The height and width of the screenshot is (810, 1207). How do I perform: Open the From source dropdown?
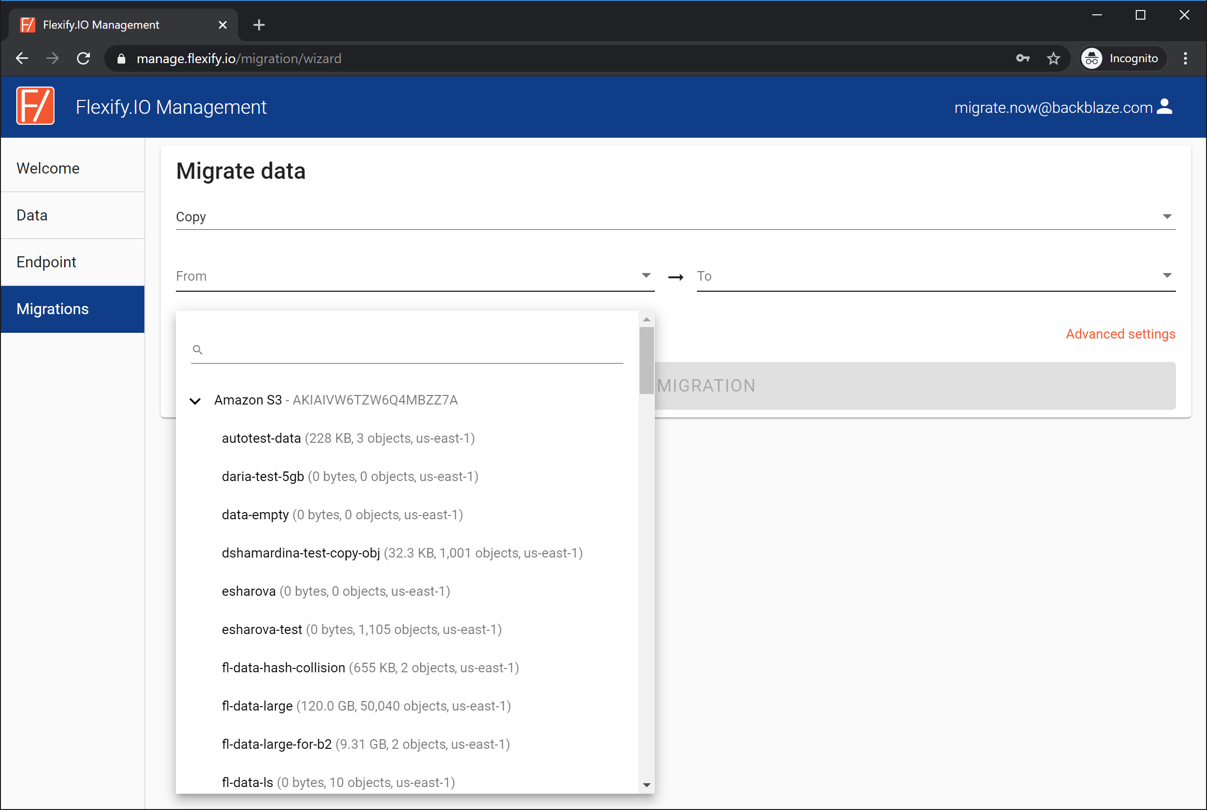pyautogui.click(x=415, y=276)
